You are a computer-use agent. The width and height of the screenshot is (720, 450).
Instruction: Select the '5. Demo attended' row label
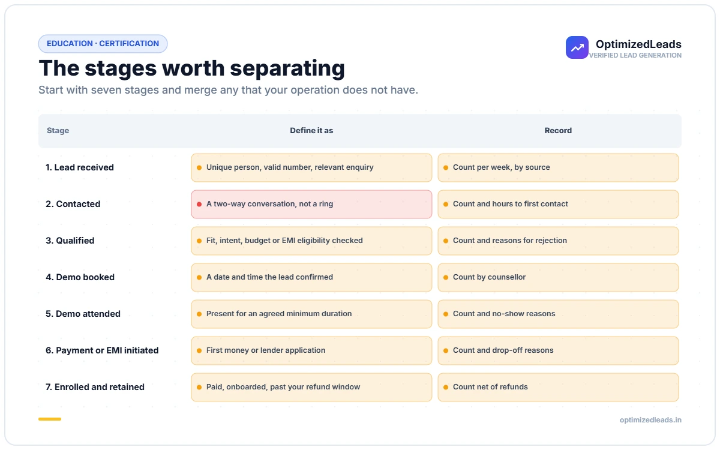(x=83, y=314)
